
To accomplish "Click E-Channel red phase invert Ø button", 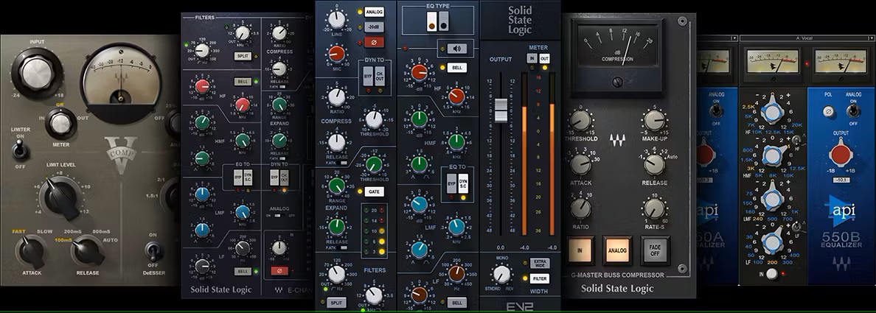I will [x=279, y=271].
